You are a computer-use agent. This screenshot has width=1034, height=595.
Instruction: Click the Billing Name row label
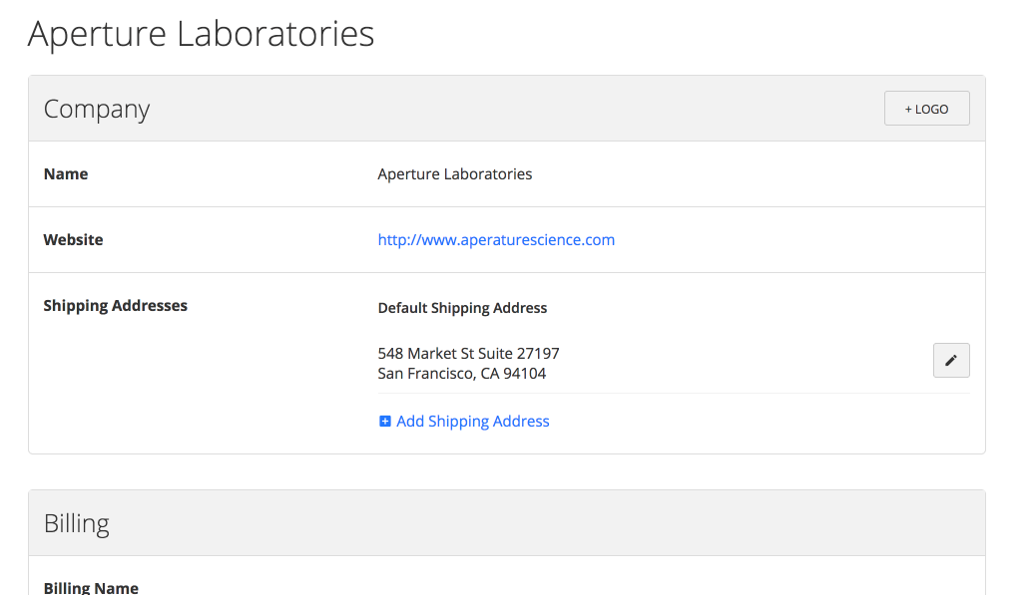[91, 587]
